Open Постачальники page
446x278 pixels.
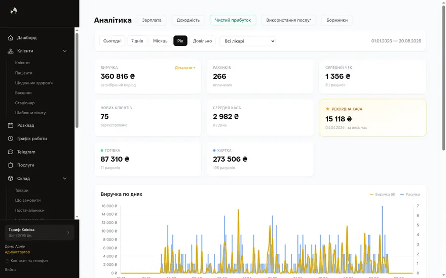pyautogui.click(x=29, y=210)
